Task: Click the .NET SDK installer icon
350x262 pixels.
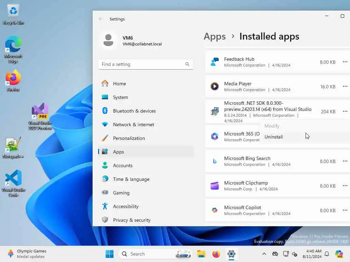Action: pos(215,111)
